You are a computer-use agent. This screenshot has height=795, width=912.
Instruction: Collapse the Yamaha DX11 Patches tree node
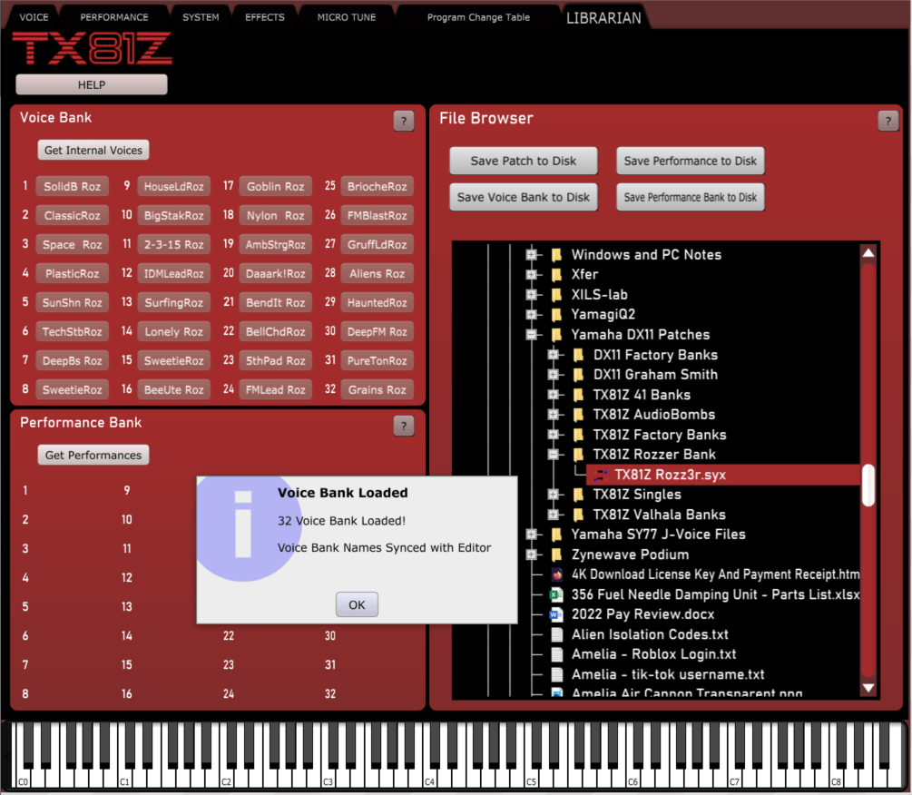pos(531,334)
